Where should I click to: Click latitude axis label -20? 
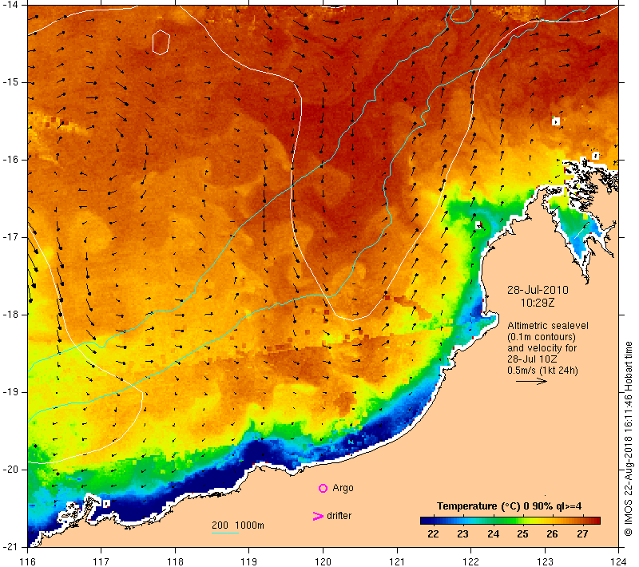(x=10, y=470)
